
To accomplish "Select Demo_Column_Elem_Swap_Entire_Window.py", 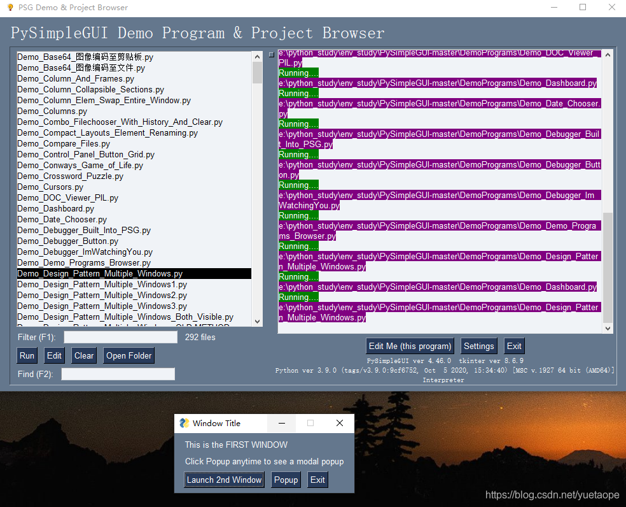I will (x=134, y=100).
